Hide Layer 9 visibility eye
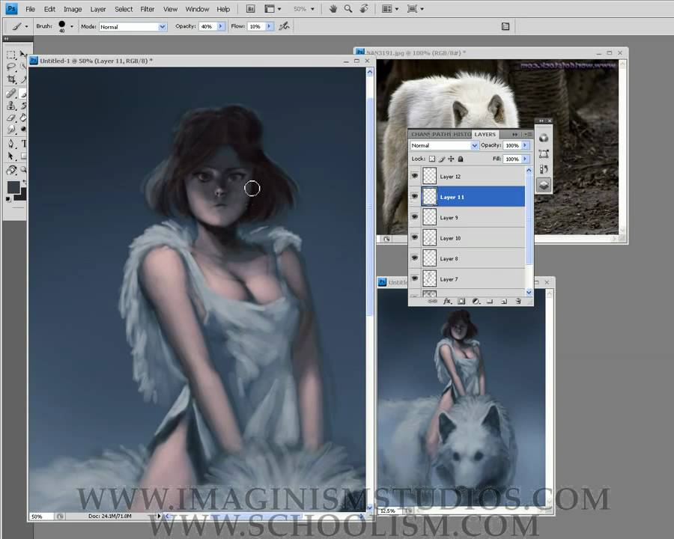674x539 pixels. click(x=414, y=217)
